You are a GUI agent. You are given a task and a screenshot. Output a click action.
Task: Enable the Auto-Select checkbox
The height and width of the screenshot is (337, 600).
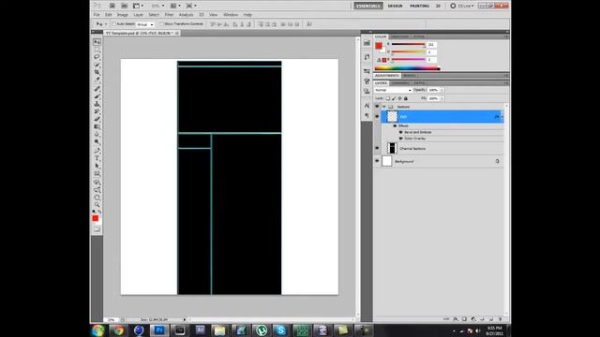coord(114,24)
